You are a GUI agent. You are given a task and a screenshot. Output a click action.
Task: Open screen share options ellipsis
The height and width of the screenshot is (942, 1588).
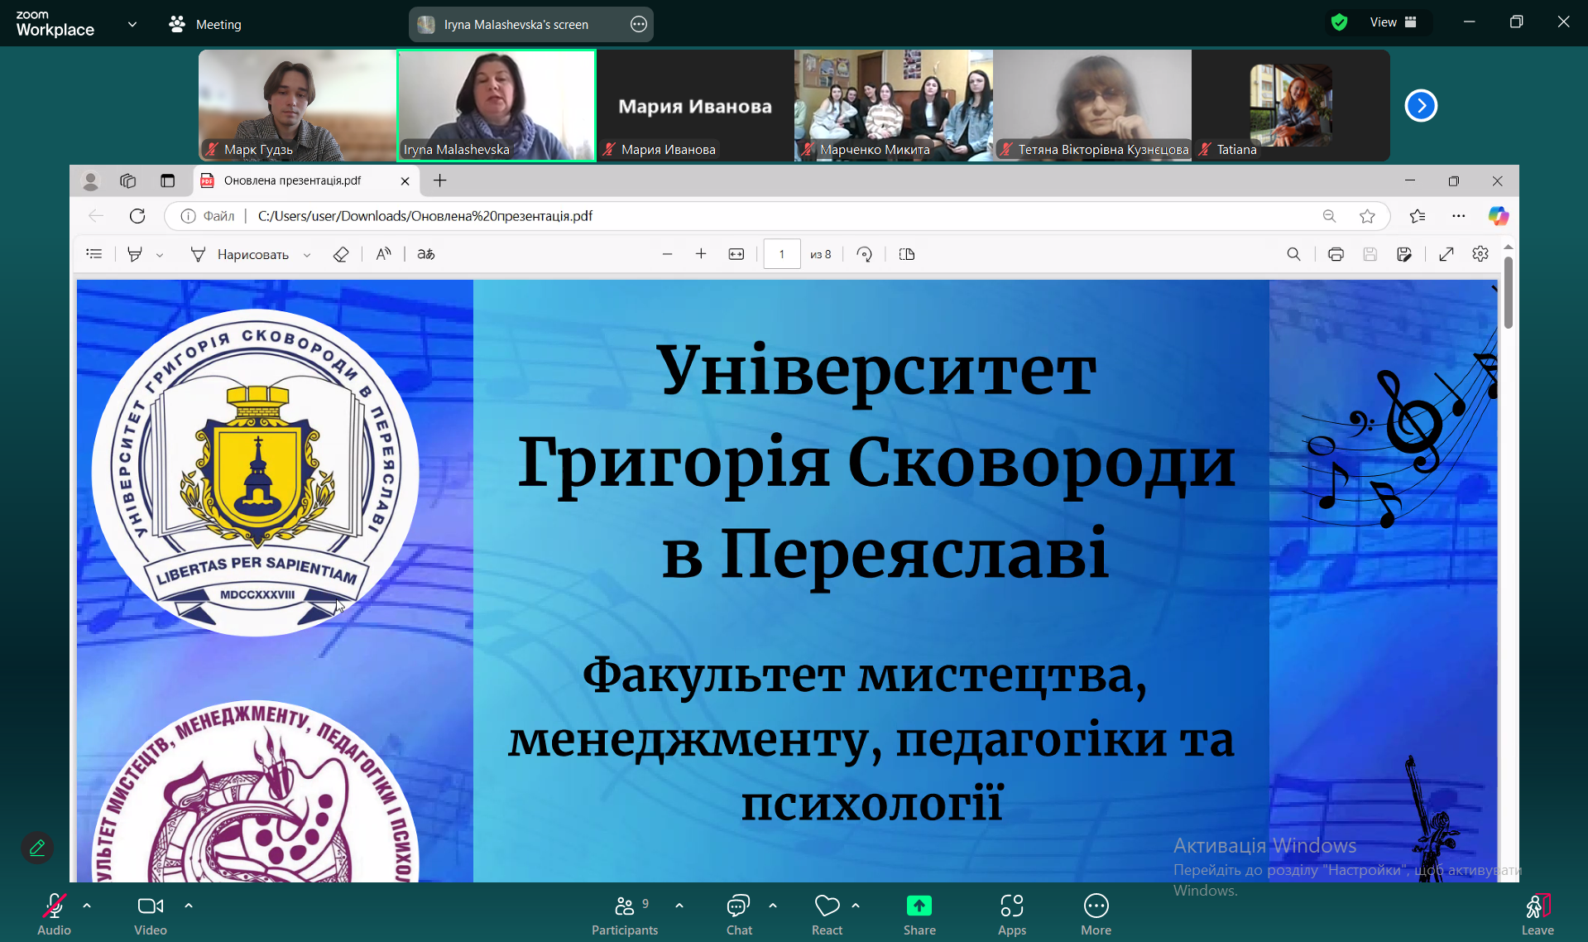[x=638, y=24]
